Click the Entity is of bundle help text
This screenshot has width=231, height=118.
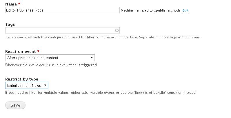coord(101,93)
